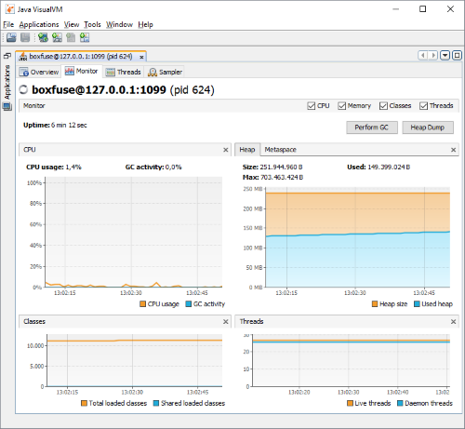Viewport: 465px width, 429px height.
Task: Go to the Sampler tab
Action: tap(165, 72)
